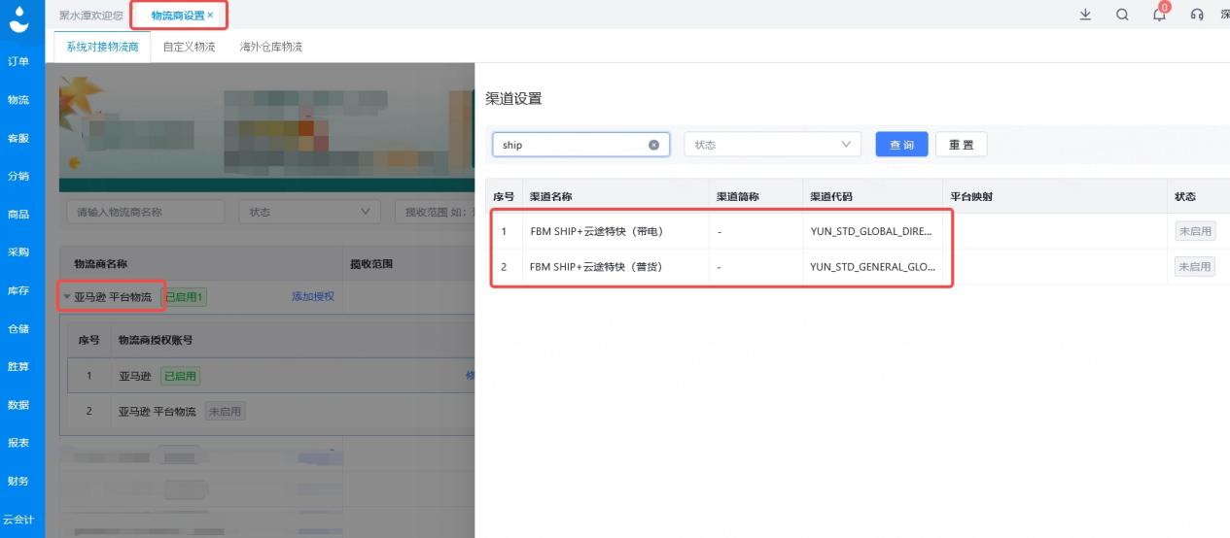Expand the 状态 filter in logistics list

(309, 212)
